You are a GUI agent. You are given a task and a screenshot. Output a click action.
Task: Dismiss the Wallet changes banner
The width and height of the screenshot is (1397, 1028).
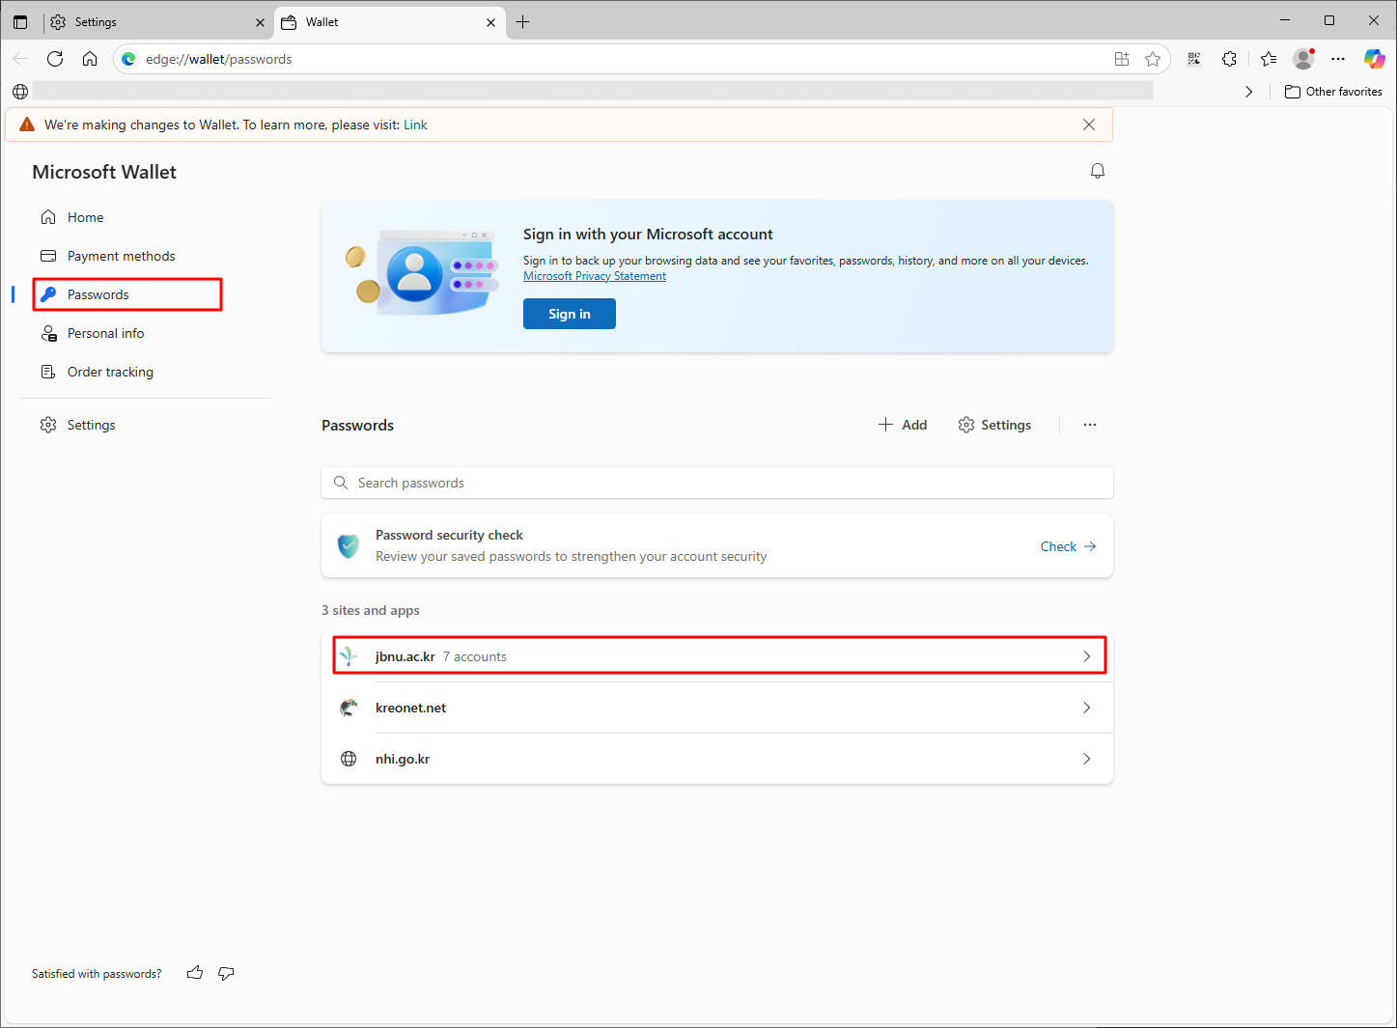coord(1089,125)
